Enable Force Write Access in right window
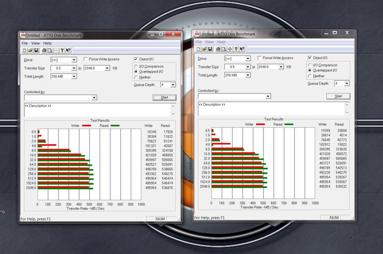Image resolution: width=383 pixels, height=254 pixels. [x=260, y=58]
